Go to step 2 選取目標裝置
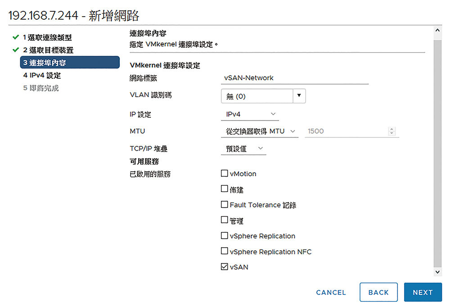This screenshot has width=450, height=308. pyautogui.click(x=48, y=50)
